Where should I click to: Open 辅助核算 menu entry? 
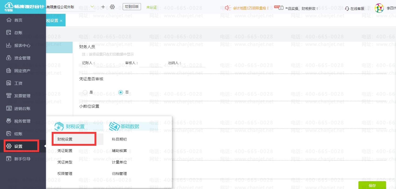tap(119, 151)
